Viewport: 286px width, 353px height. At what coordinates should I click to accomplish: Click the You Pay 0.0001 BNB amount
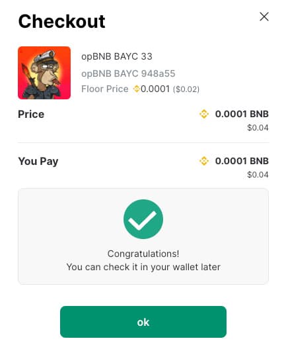(x=242, y=161)
